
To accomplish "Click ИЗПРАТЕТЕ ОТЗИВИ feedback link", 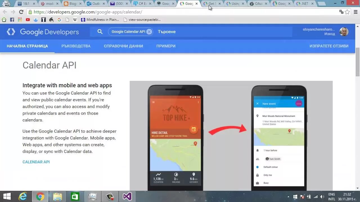I will 329,46.
